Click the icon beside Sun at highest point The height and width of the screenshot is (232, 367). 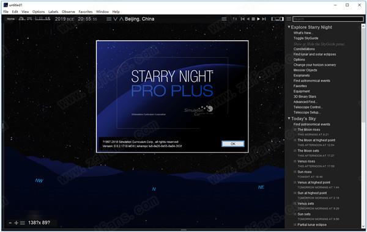coord(295,193)
